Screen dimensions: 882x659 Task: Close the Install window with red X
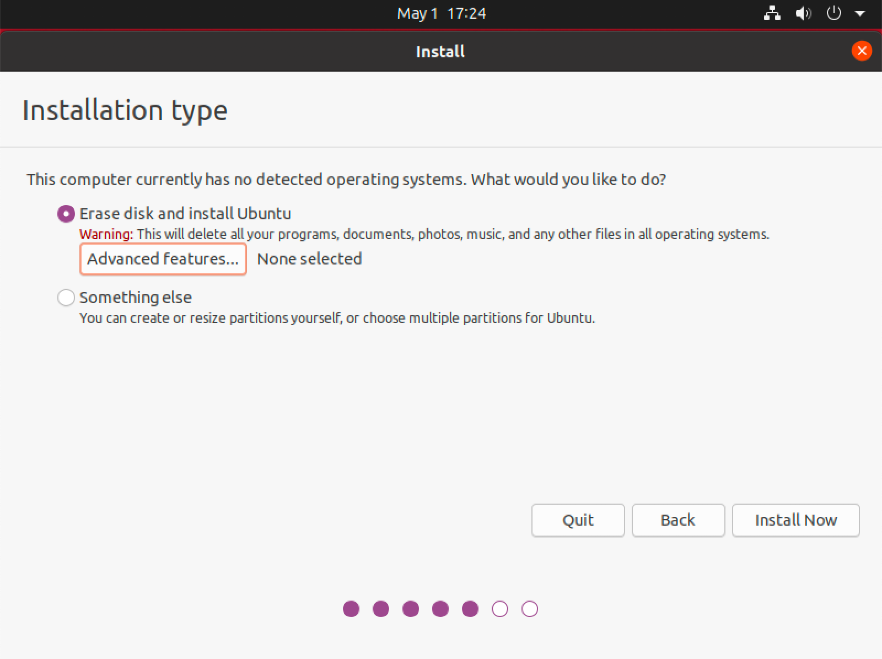(862, 51)
